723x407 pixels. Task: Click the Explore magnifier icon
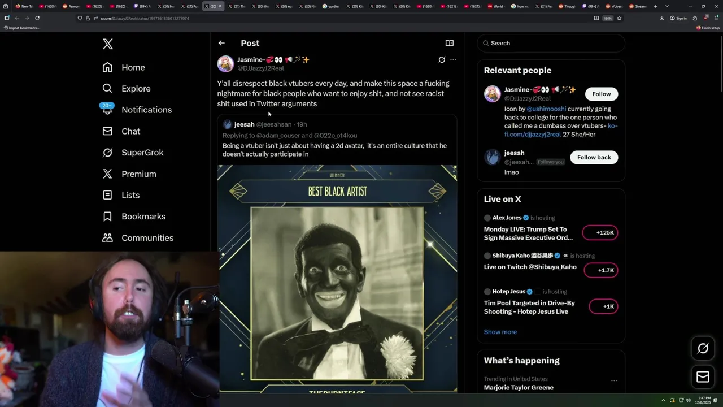[107, 89]
